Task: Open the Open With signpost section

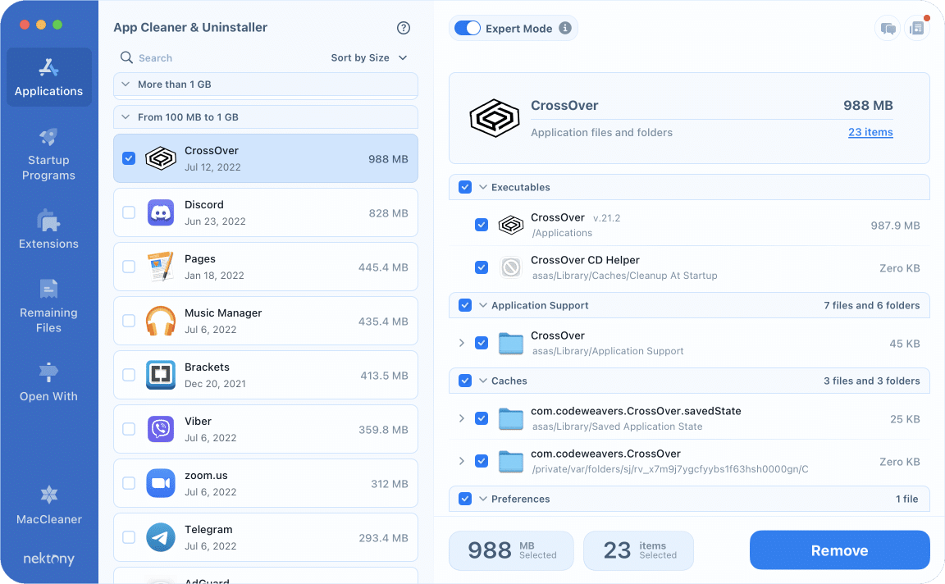Action: point(48,381)
